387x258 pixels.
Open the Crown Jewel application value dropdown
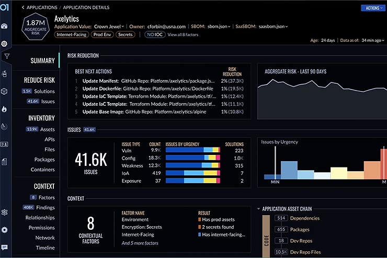pyautogui.click(x=109, y=26)
